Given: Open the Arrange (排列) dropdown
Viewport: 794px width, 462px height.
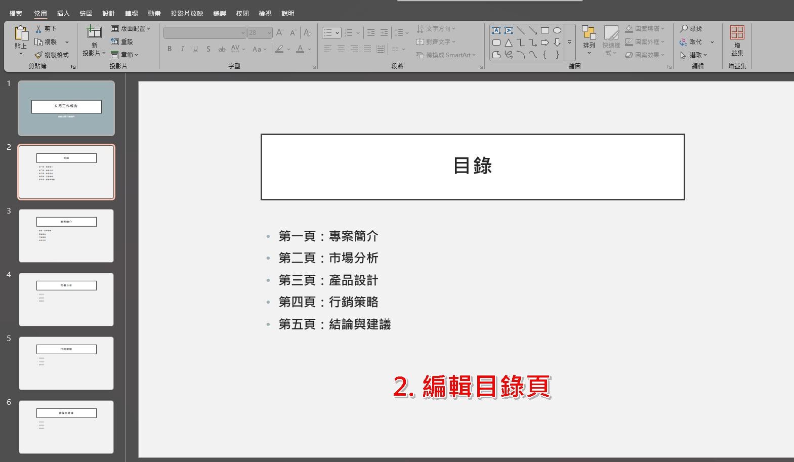Looking at the screenshot, I should 589,39.
